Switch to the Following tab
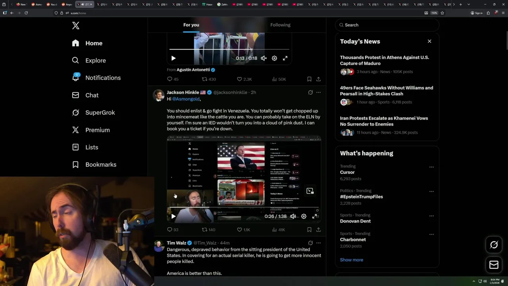 coord(281,25)
